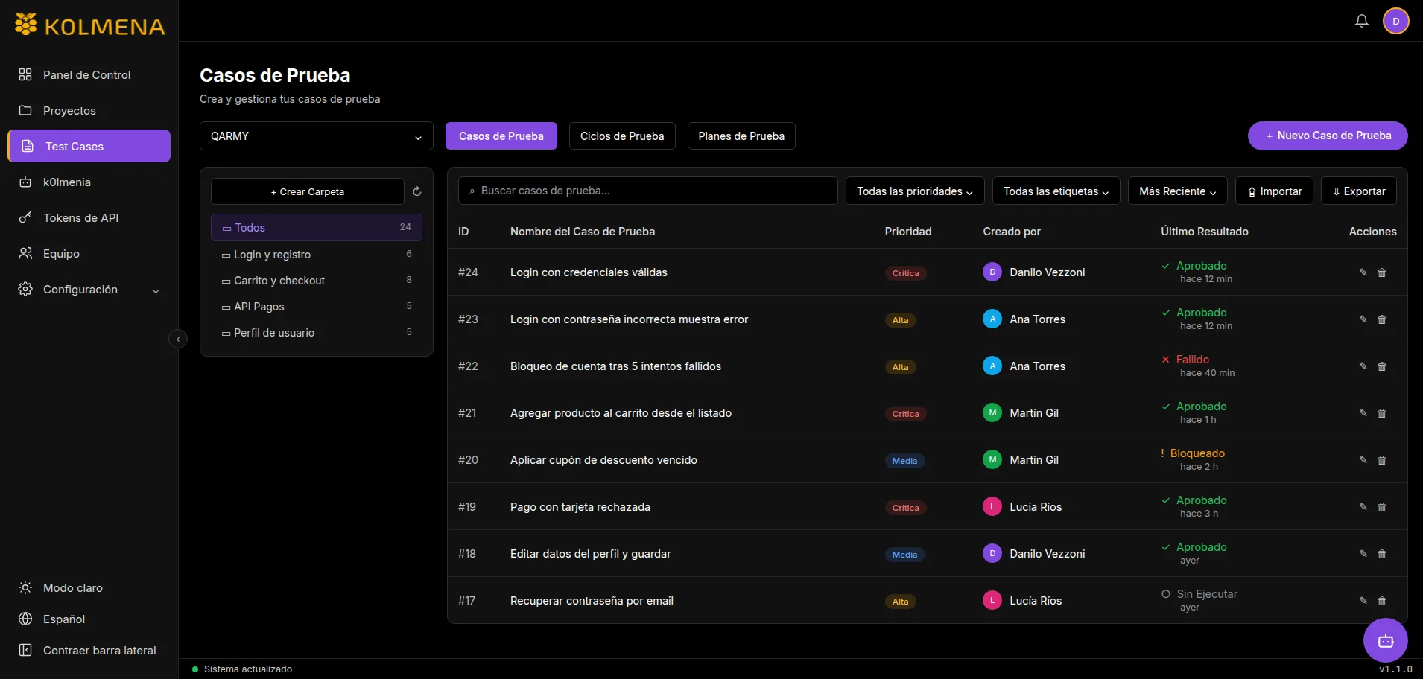Screen dimensions: 1423x679
Task: Click the Importar button
Action: coord(1274,191)
